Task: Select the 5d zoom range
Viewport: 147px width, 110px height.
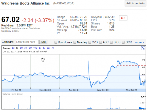Action: (17, 48)
